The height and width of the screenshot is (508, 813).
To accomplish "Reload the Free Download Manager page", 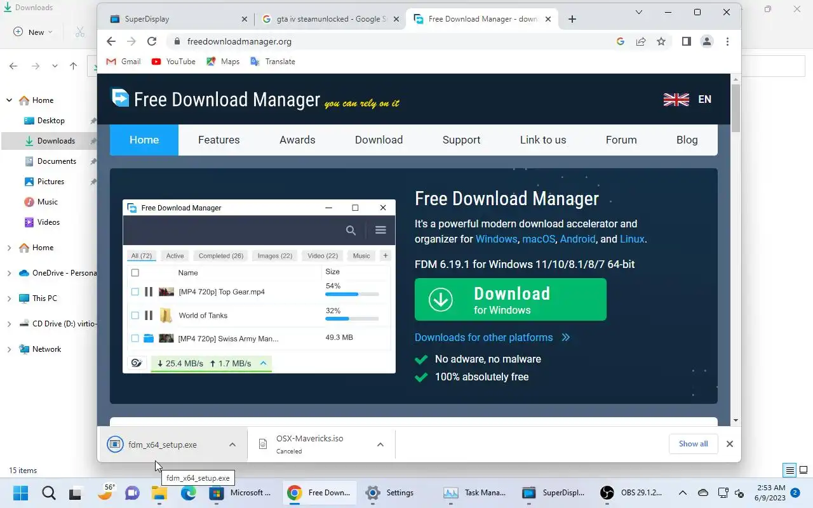I will (152, 41).
